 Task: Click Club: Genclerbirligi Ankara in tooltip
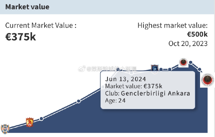tap(147, 94)
